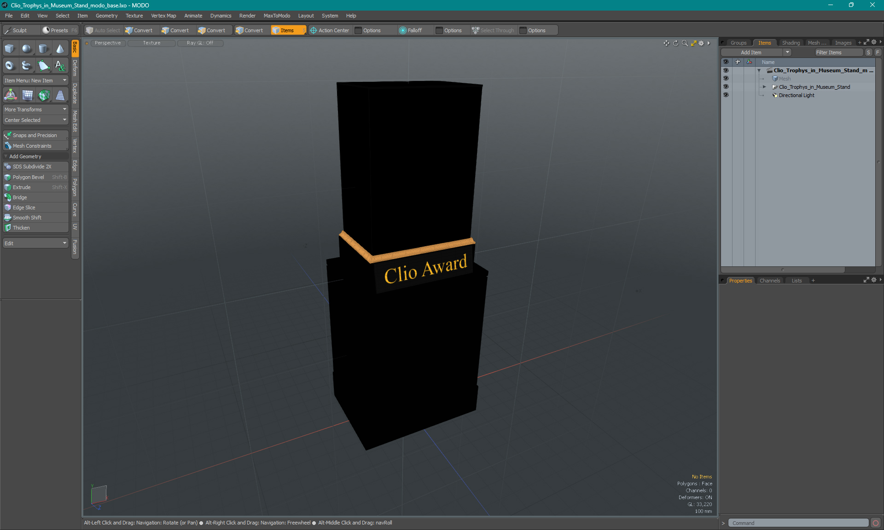884x530 pixels.
Task: Click the viewport rotate icon
Action: [675, 43]
